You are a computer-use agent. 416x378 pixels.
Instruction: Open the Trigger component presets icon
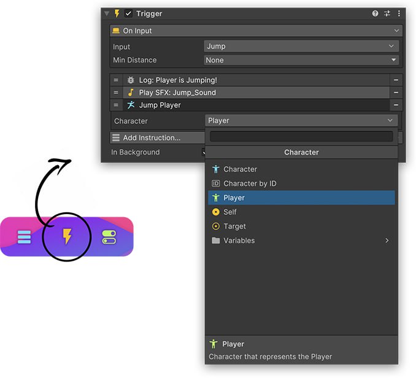[387, 13]
